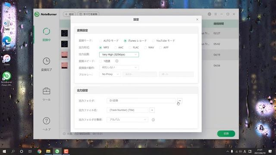Screen dimensions: 276x155
Task: Open Cortana from the taskbar
Action: pyautogui.click(x=22, y=151)
